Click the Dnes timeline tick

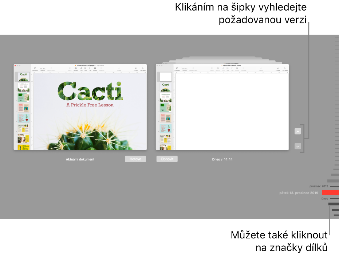coord(334,199)
